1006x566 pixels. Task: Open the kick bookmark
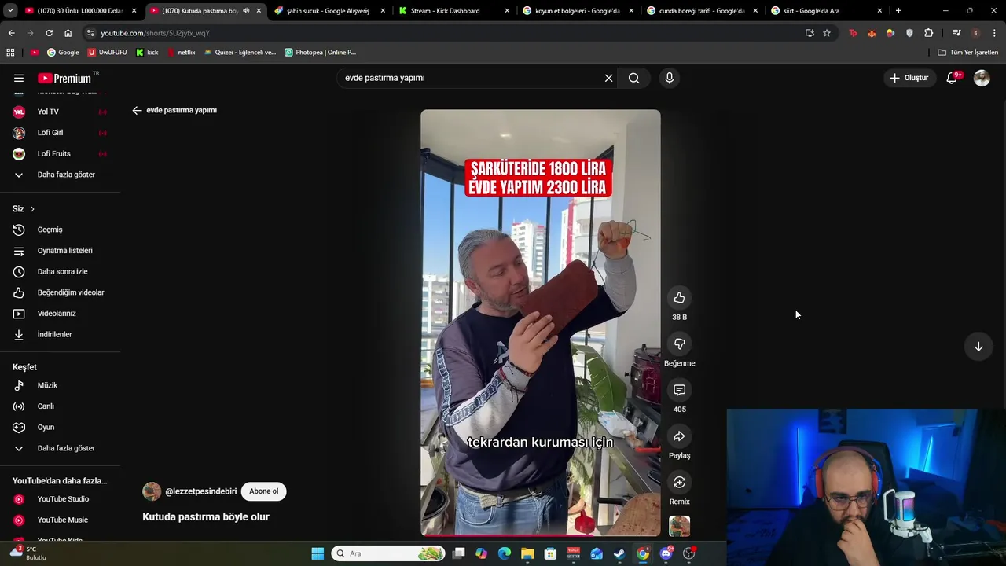pyautogui.click(x=147, y=53)
